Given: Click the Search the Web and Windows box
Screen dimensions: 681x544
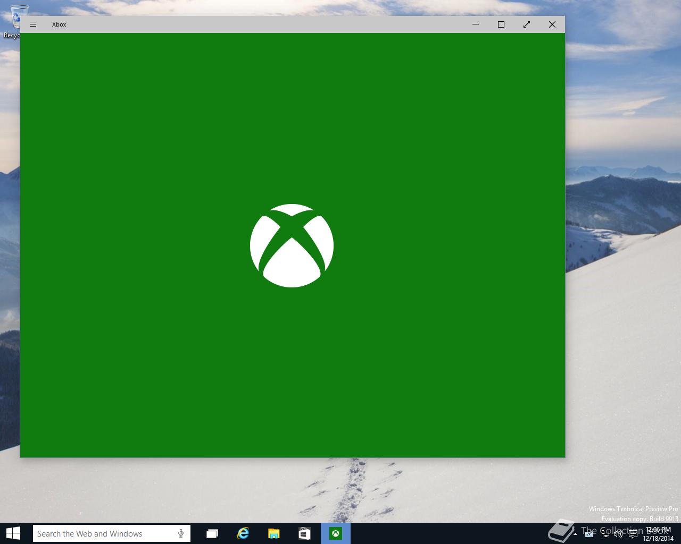Looking at the screenshot, I should click(112, 533).
